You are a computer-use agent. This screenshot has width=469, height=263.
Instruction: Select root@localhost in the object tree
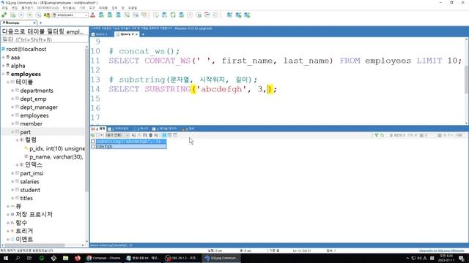[26, 49]
